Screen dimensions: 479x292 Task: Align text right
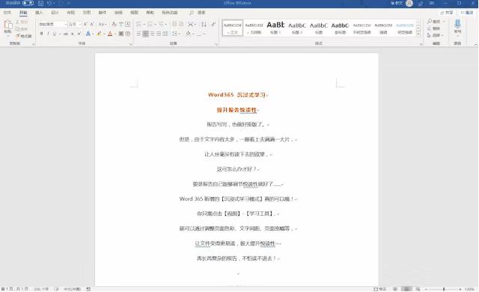tap(152, 34)
